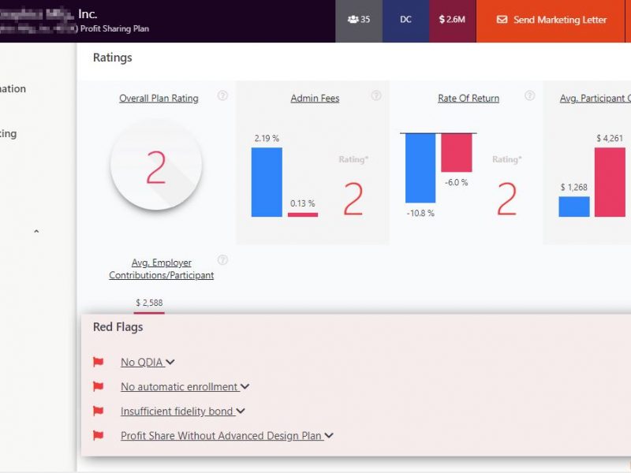631x473 pixels.
Task: Click the blue 2.19% Admin Fees bar
Action: [267, 182]
